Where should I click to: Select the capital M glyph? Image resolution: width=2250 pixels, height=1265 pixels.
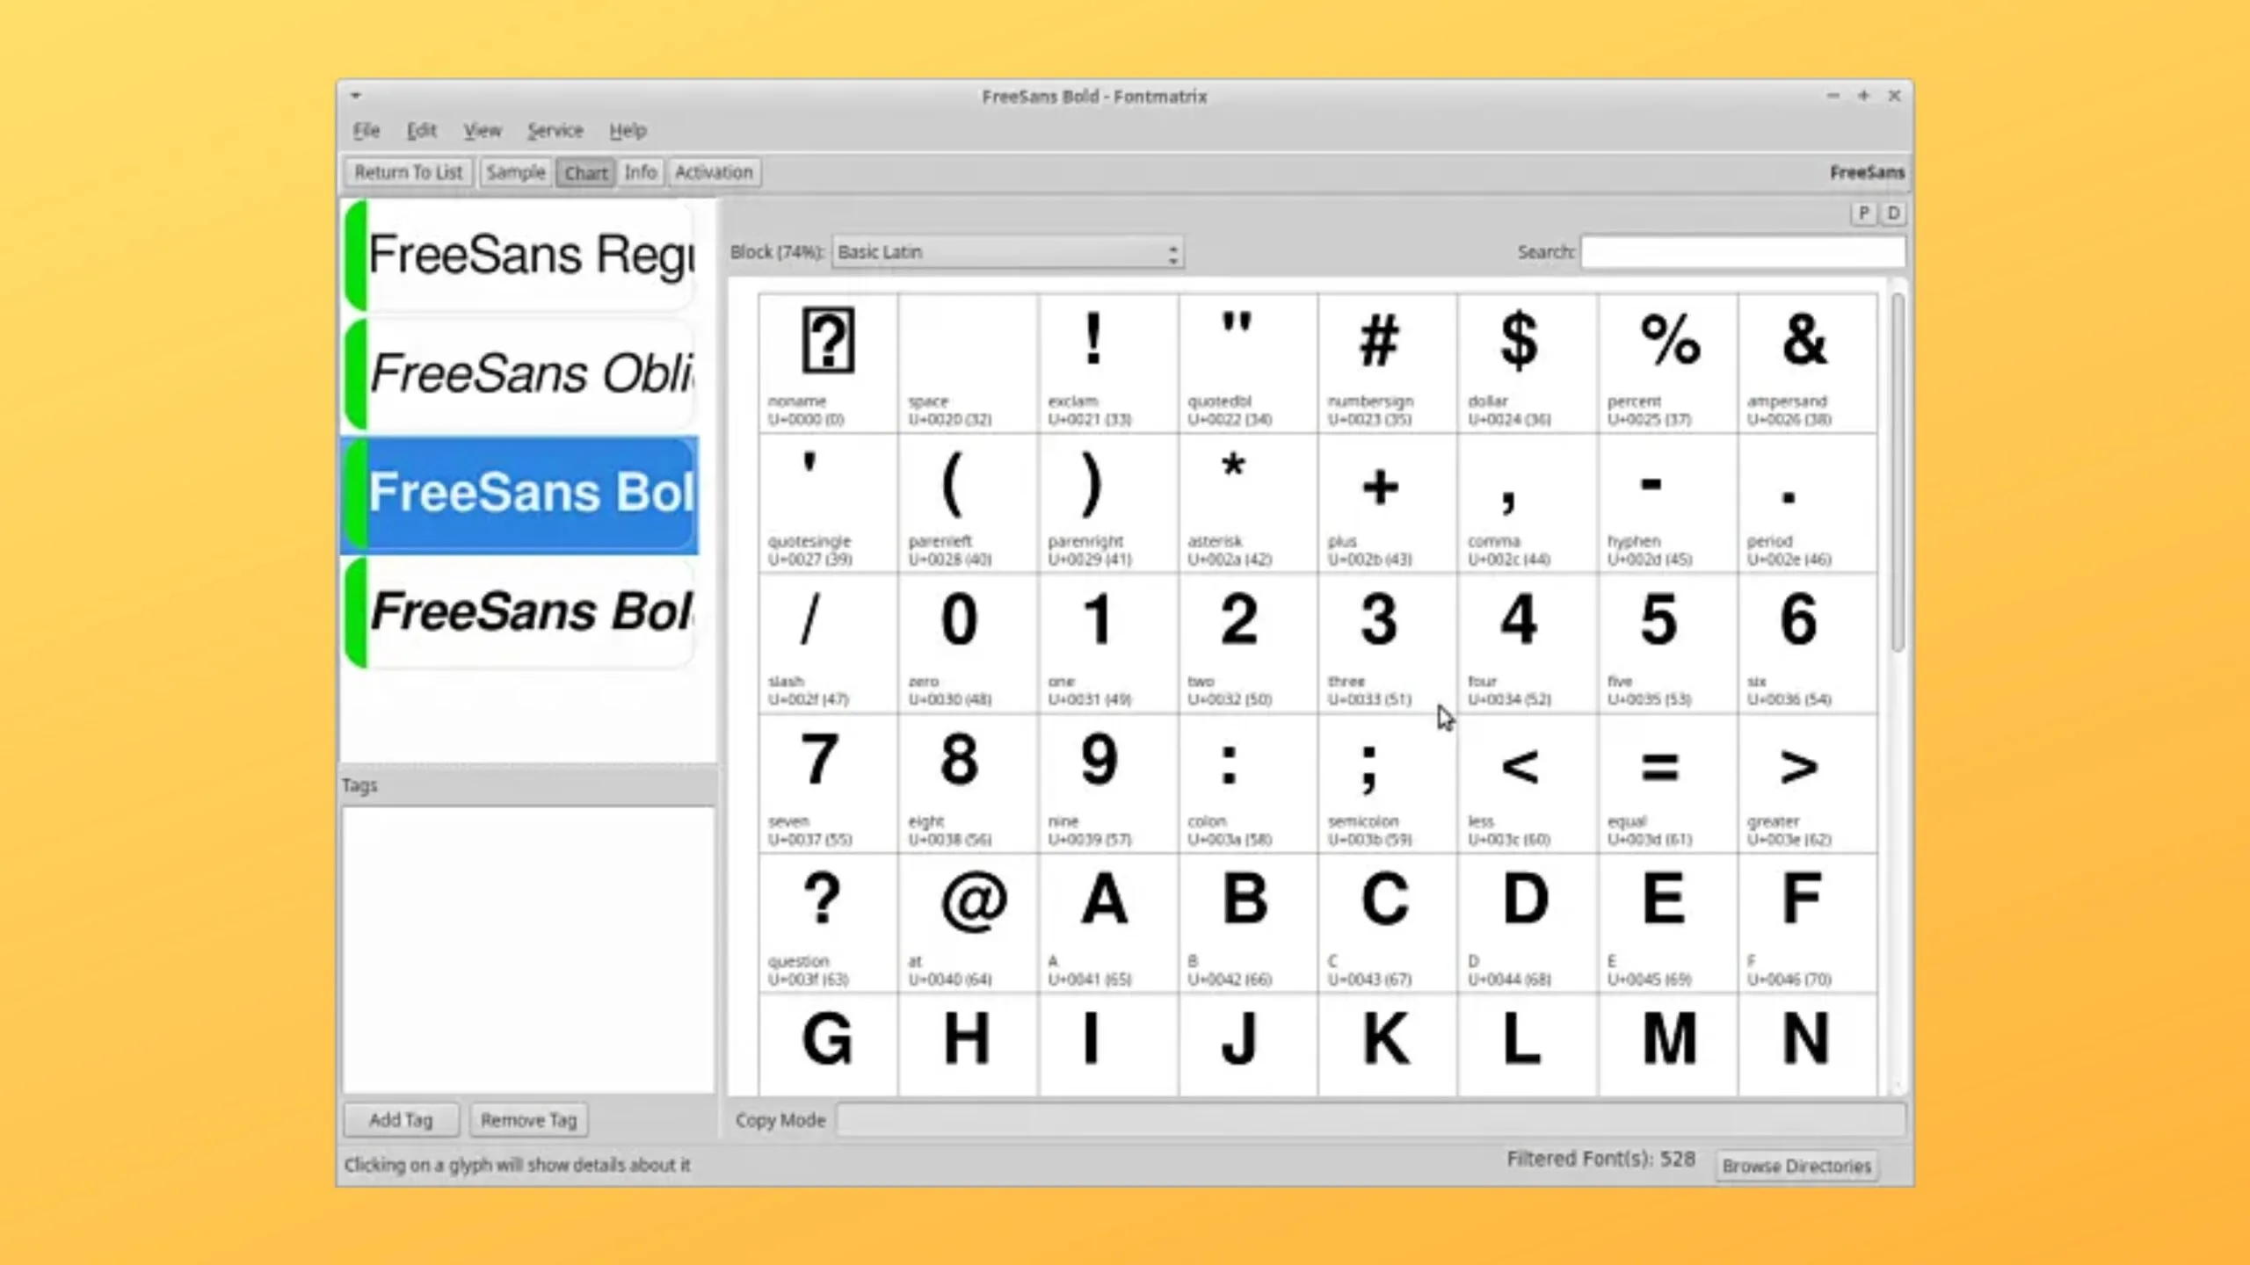click(1667, 1045)
